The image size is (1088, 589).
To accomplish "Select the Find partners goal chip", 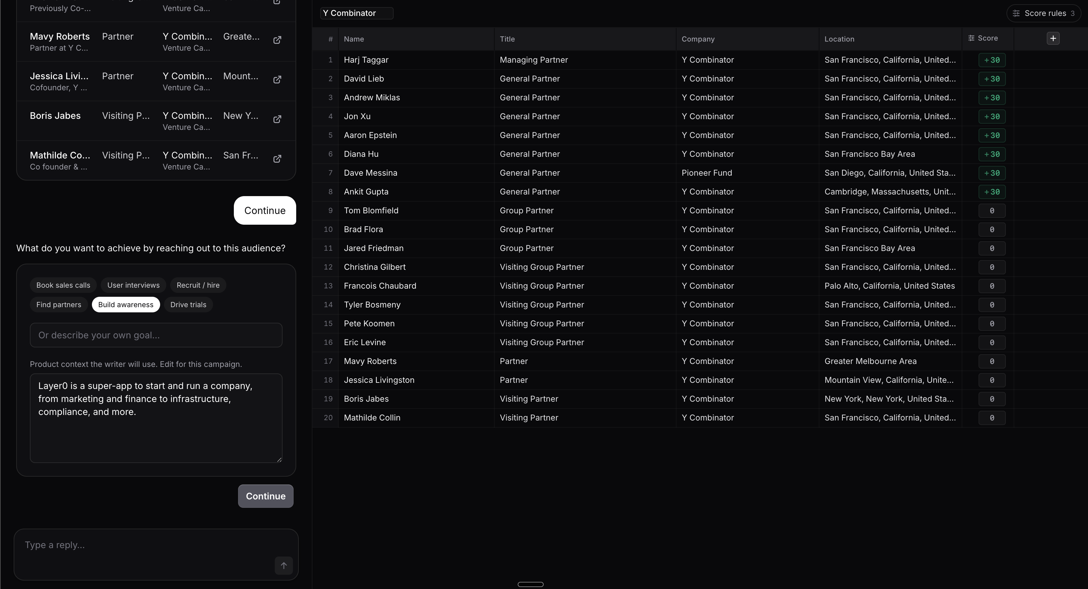I will pyautogui.click(x=59, y=305).
